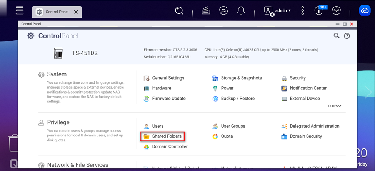Close the Control Panel taskbar tab
This screenshot has width=375, height=171.
76,12
